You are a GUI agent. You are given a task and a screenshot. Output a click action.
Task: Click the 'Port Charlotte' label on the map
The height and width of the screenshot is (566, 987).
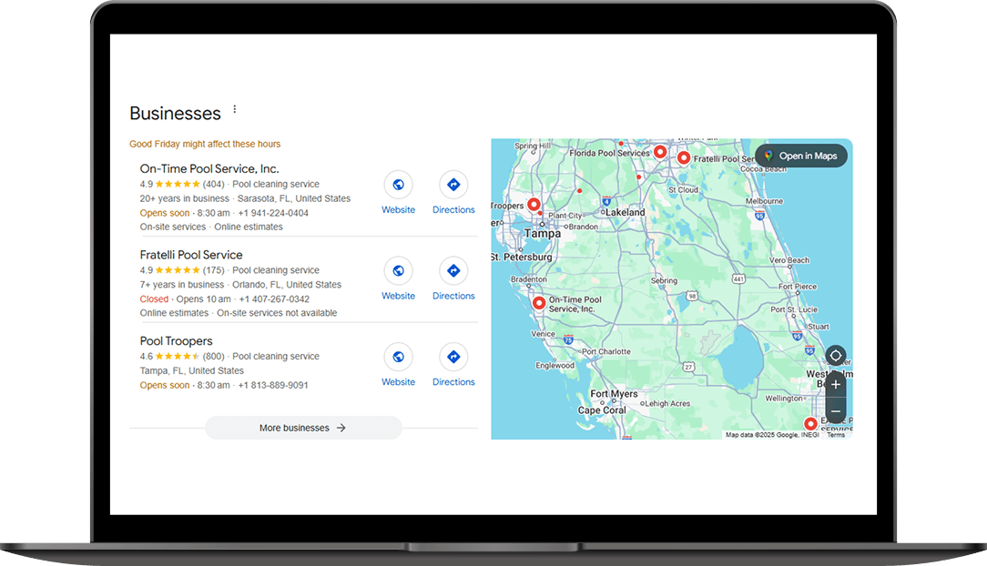pos(606,351)
